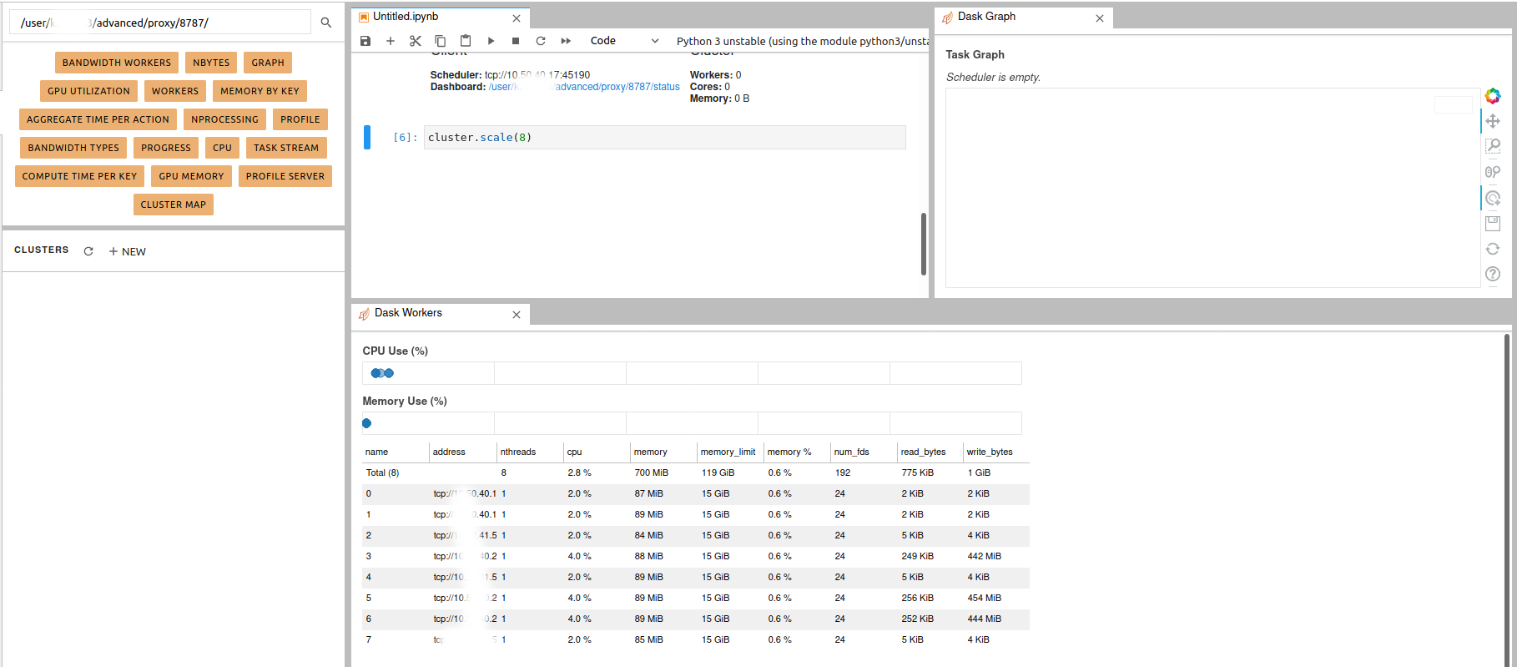Image resolution: width=1517 pixels, height=667 pixels.
Task: Restart the kernel icon
Action: (x=541, y=41)
